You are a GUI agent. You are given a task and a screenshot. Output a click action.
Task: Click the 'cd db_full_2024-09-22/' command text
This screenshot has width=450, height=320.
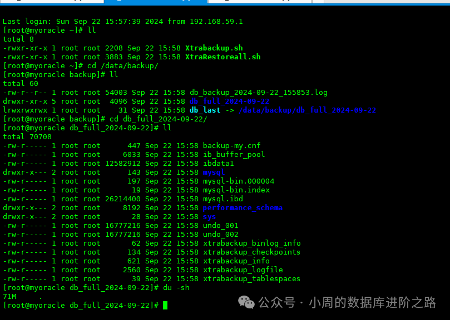point(159,119)
